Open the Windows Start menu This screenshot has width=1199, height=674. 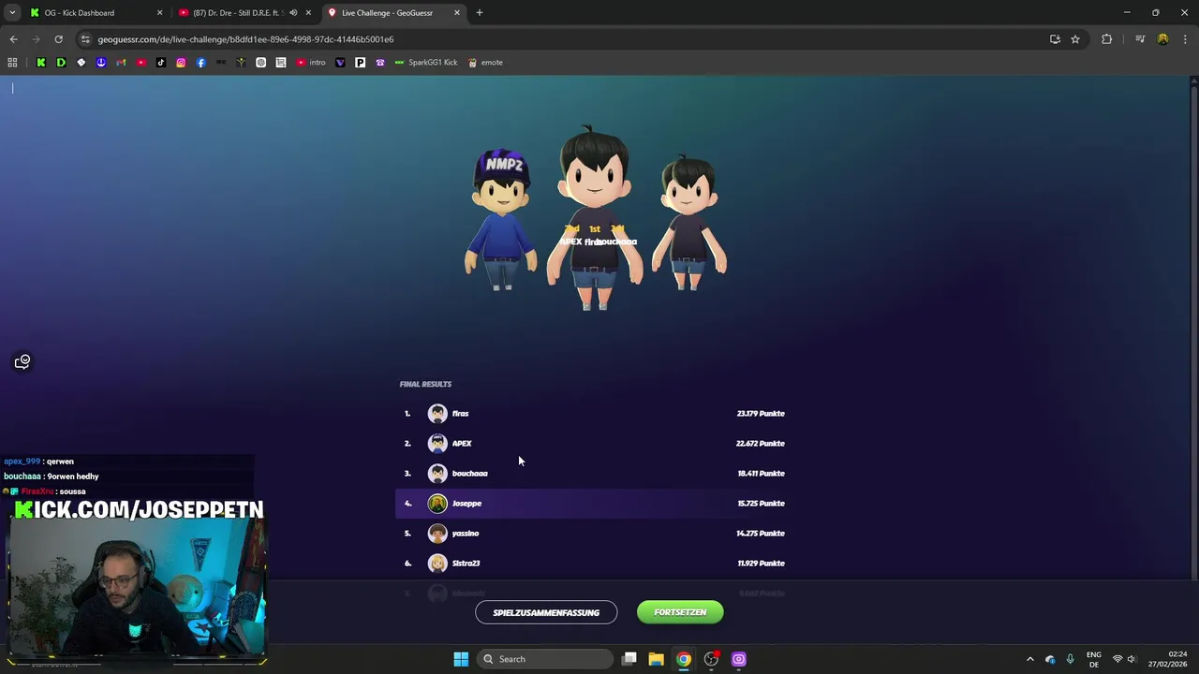[x=461, y=659]
